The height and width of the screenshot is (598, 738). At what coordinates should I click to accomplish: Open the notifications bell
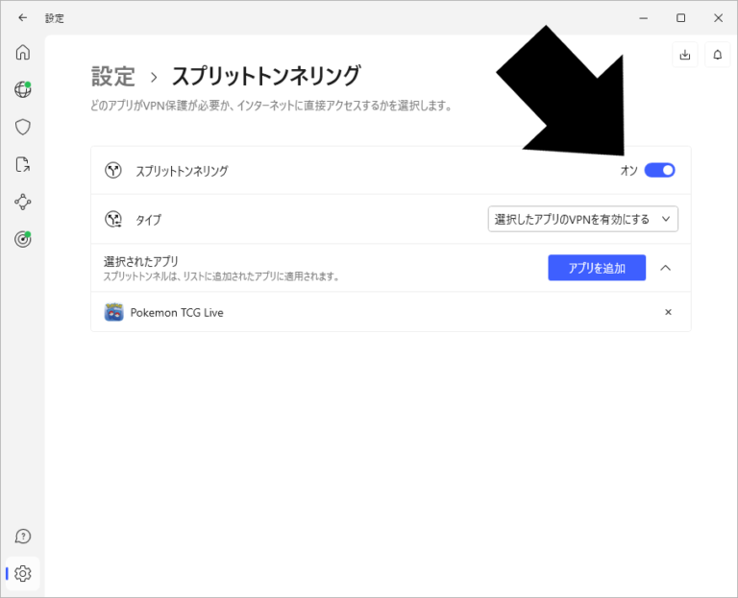717,55
